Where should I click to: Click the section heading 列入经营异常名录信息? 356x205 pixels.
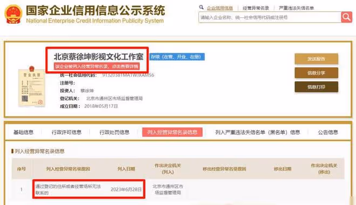tap(39, 151)
